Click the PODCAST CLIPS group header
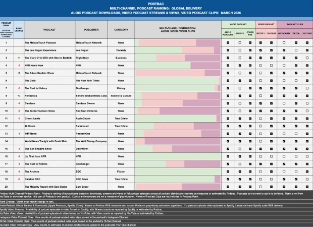 coord(295,24)
